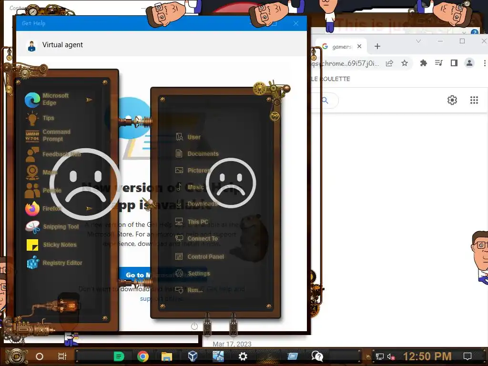Image resolution: width=488 pixels, height=366 pixels.
Task: Select Connect To in right panel
Action: click(x=196, y=239)
